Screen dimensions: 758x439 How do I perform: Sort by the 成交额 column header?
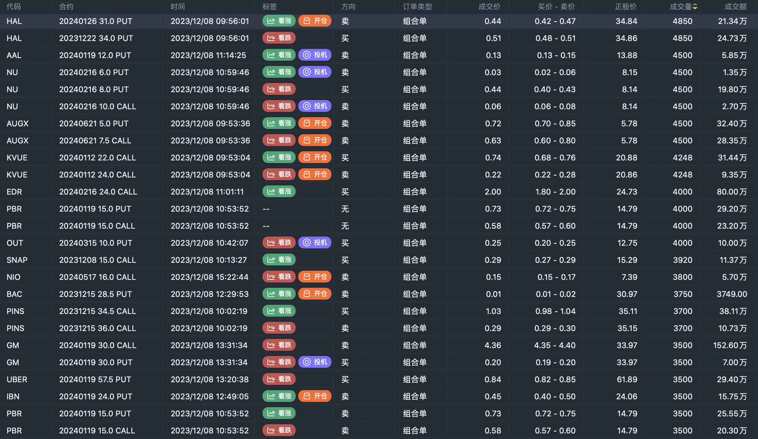(x=735, y=7)
